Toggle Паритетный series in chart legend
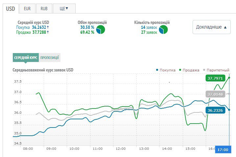 click(216, 70)
